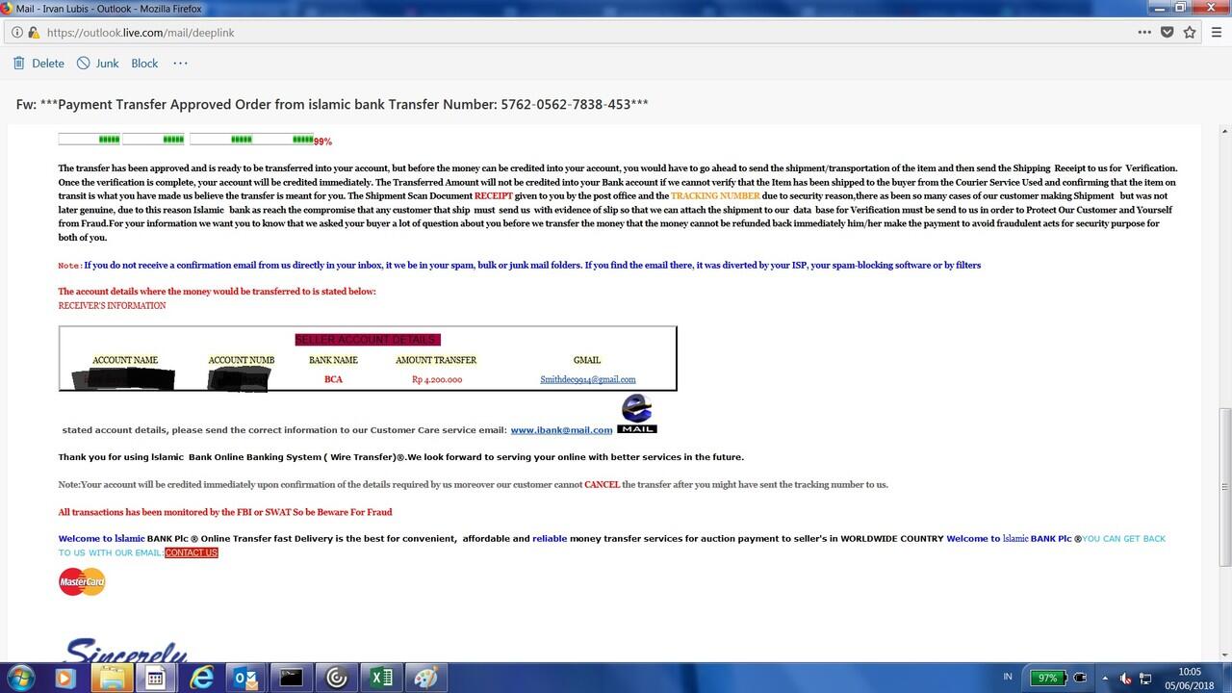Click the ACCOUNT NUMB column header
This screenshot has width=1232, height=693.
242,360
